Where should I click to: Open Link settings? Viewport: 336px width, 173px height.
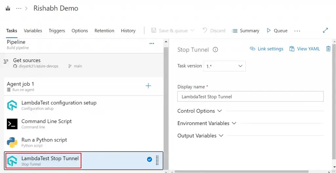[266, 49]
